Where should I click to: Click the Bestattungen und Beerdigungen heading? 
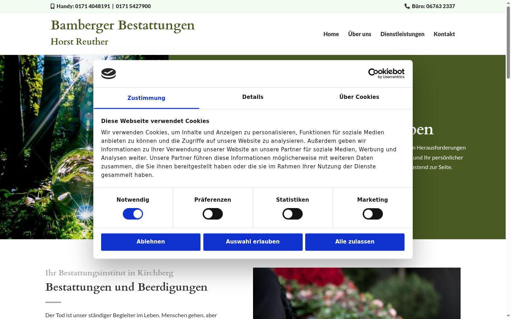tap(126, 287)
